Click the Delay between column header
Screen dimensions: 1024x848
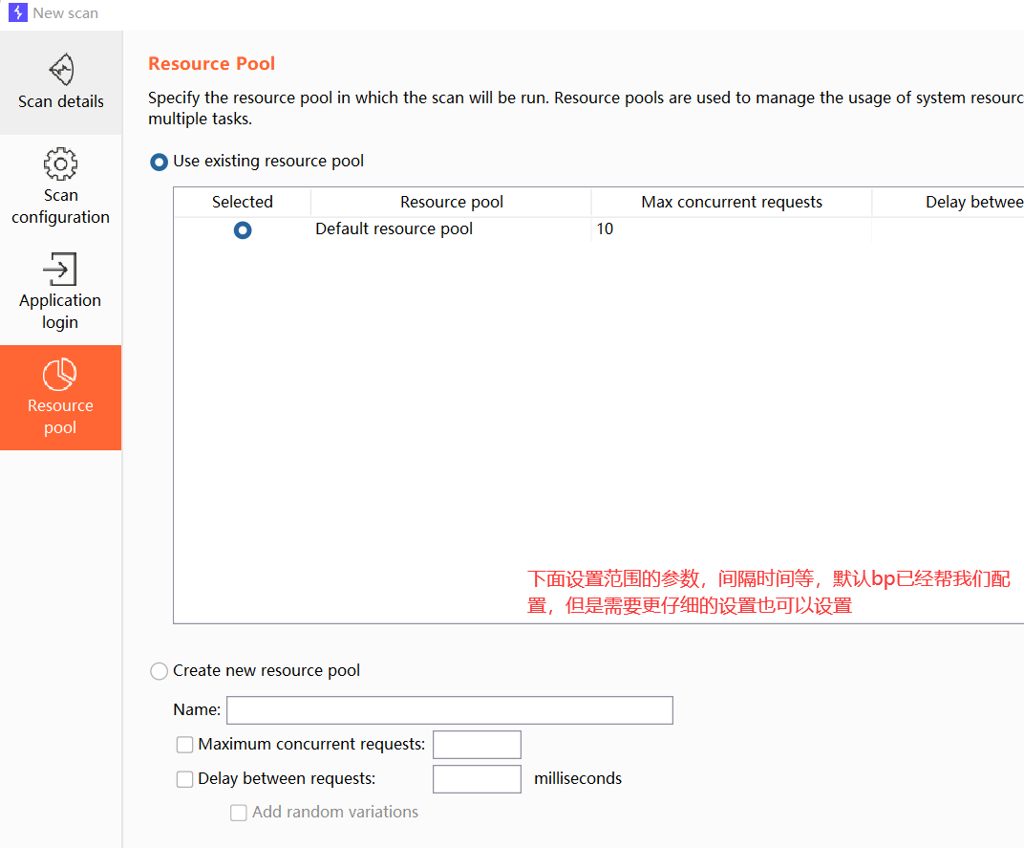(949, 202)
